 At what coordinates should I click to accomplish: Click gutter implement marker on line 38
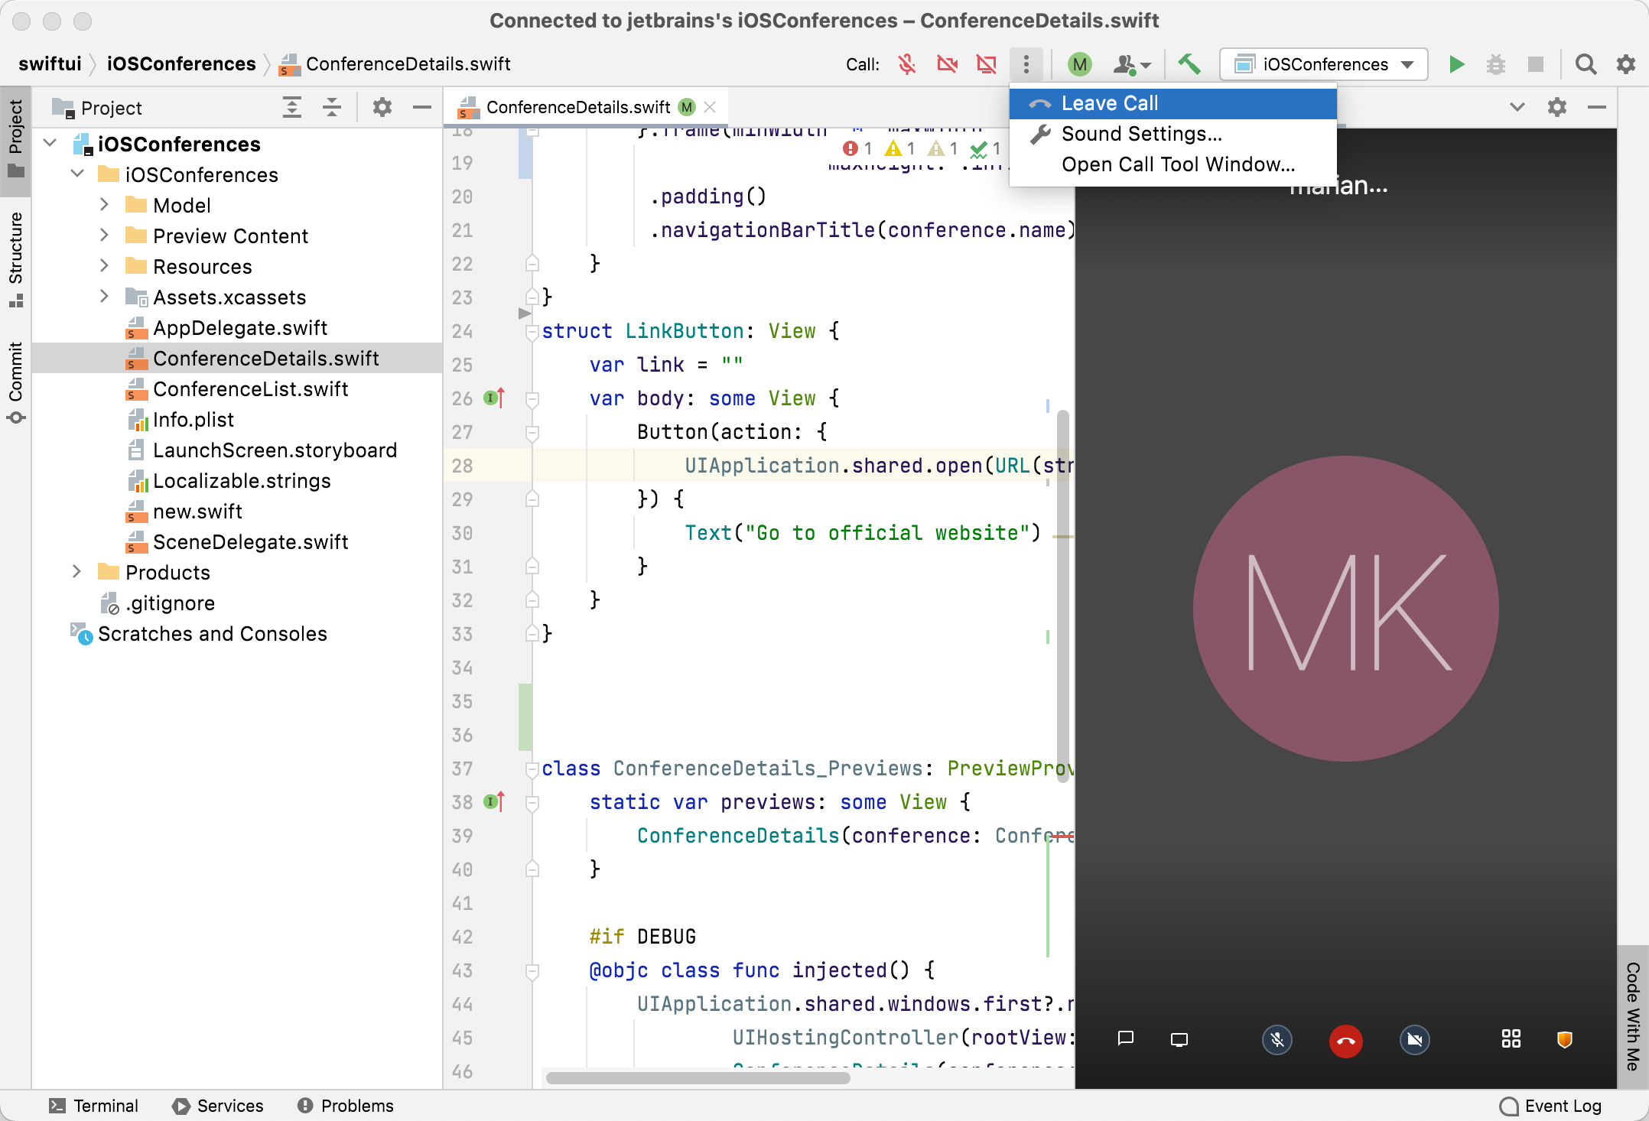[494, 801]
